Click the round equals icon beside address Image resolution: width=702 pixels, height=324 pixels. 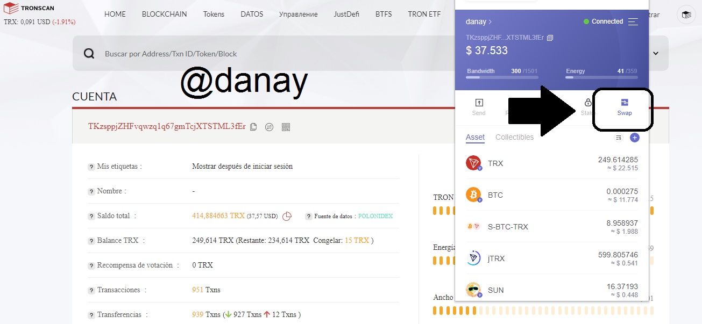pyautogui.click(x=270, y=127)
